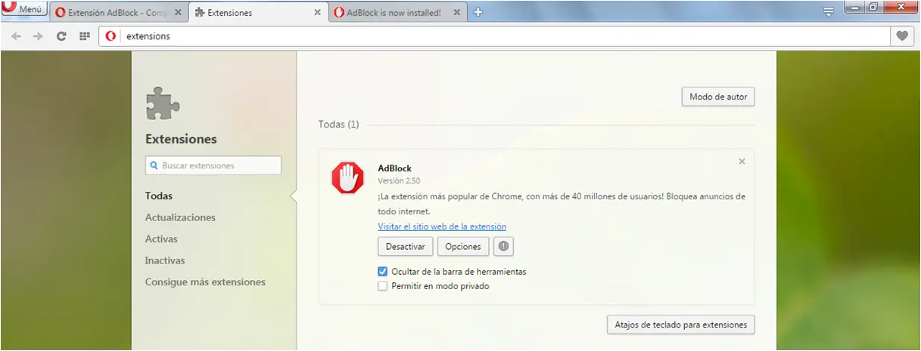Open Speed Dial grid icon

coord(85,35)
